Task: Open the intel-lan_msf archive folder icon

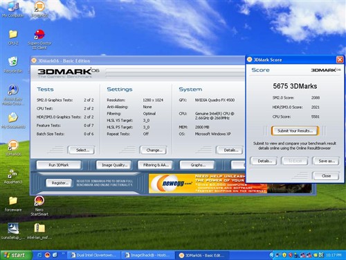Action: click(x=39, y=231)
